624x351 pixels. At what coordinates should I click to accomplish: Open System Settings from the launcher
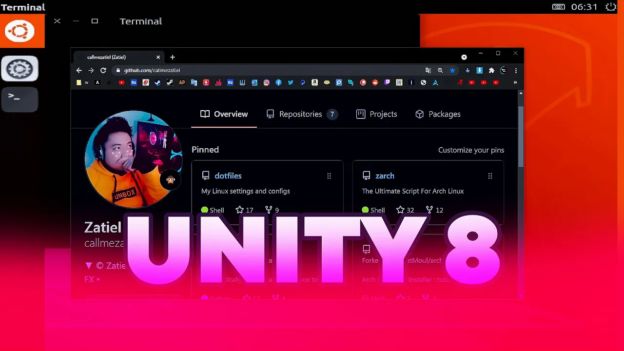click(x=19, y=69)
